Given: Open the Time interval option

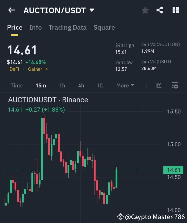Looking at the screenshot, I should pos(17,85).
